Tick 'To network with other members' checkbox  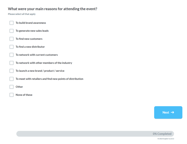point(12,63)
